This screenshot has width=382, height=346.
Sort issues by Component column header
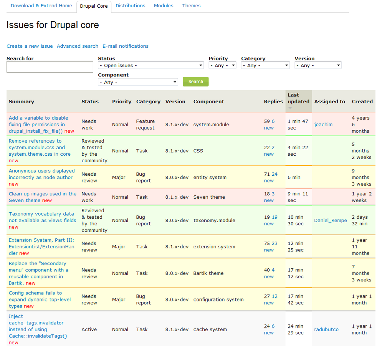point(208,101)
